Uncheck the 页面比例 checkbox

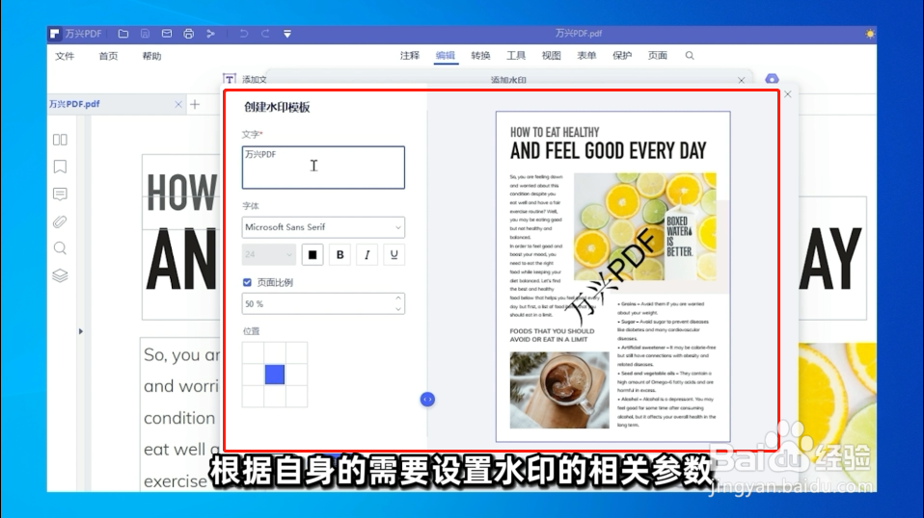[247, 283]
